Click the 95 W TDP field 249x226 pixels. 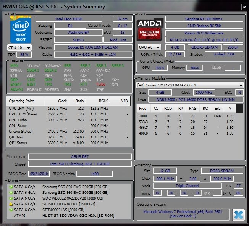coord(24,55)
